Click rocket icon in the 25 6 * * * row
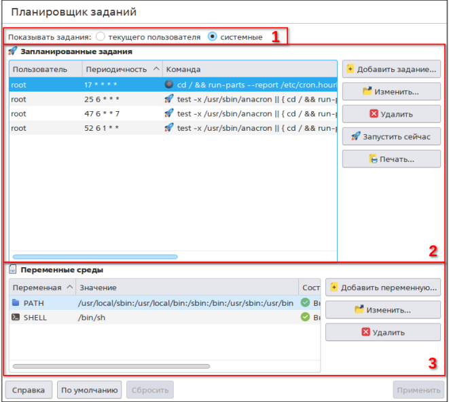 [x=169, y=99]
